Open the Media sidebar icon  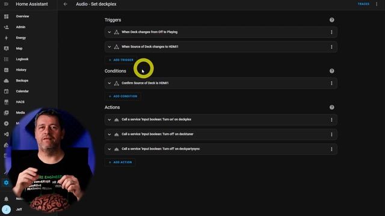coord(7,113)
